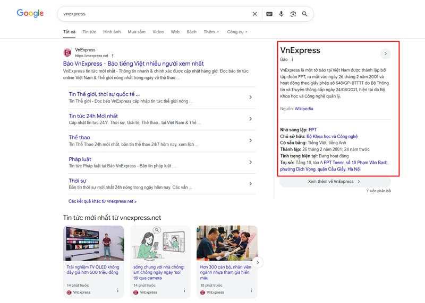Click the magnifying glass search icon
The width and height of the screenshot is (425, 303).
[x=304, y=14]
